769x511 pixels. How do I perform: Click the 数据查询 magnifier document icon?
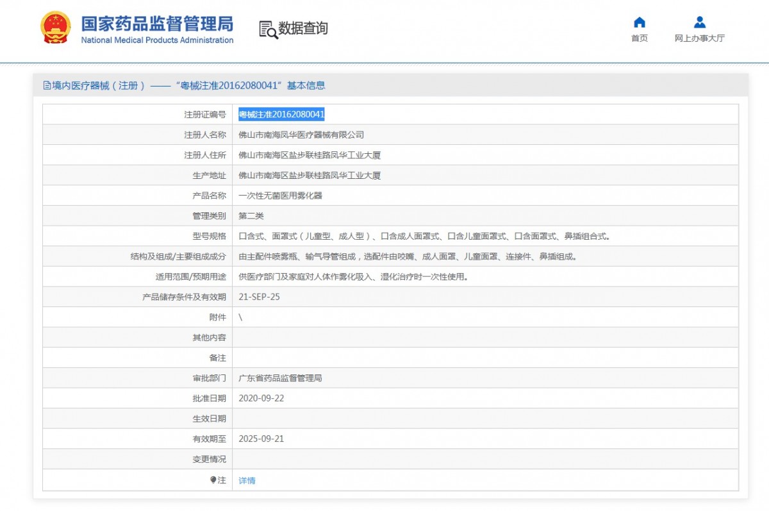pos(268,29)
